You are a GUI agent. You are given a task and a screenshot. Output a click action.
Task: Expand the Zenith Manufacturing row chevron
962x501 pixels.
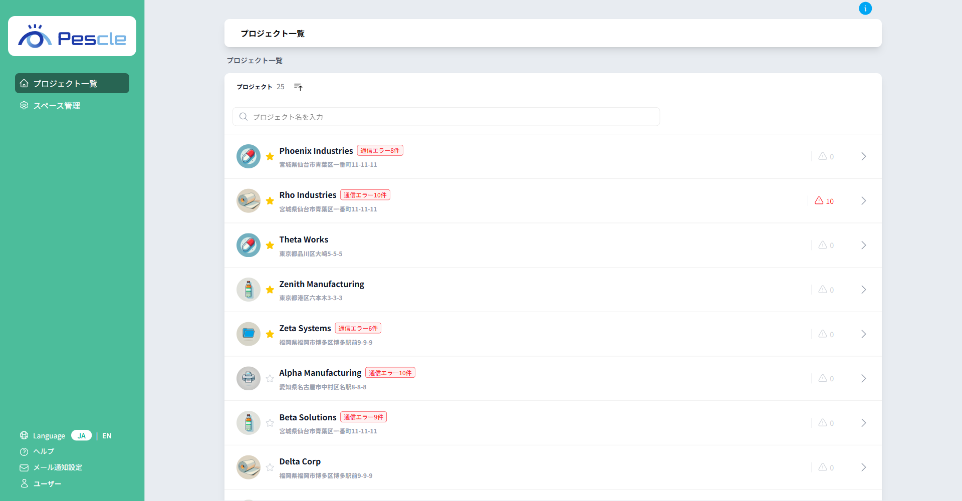point(864,290)
